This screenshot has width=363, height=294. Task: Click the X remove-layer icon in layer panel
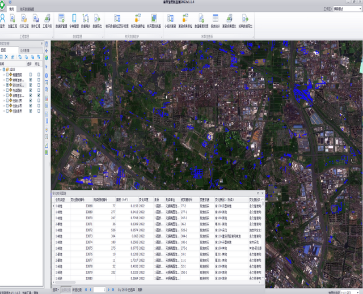6,57
